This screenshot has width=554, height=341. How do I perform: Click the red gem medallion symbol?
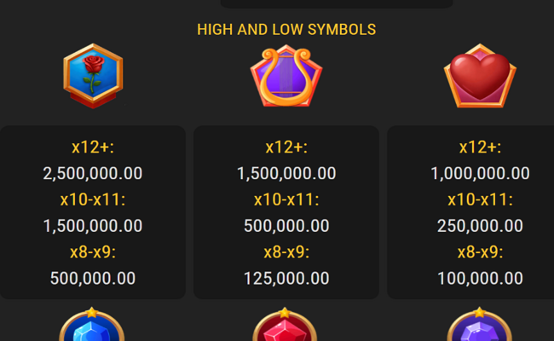(x=285, y=325)
